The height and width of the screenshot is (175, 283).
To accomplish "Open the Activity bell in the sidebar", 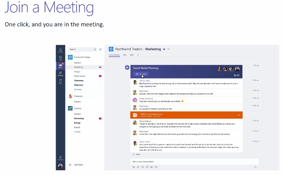I will [60, 50].
